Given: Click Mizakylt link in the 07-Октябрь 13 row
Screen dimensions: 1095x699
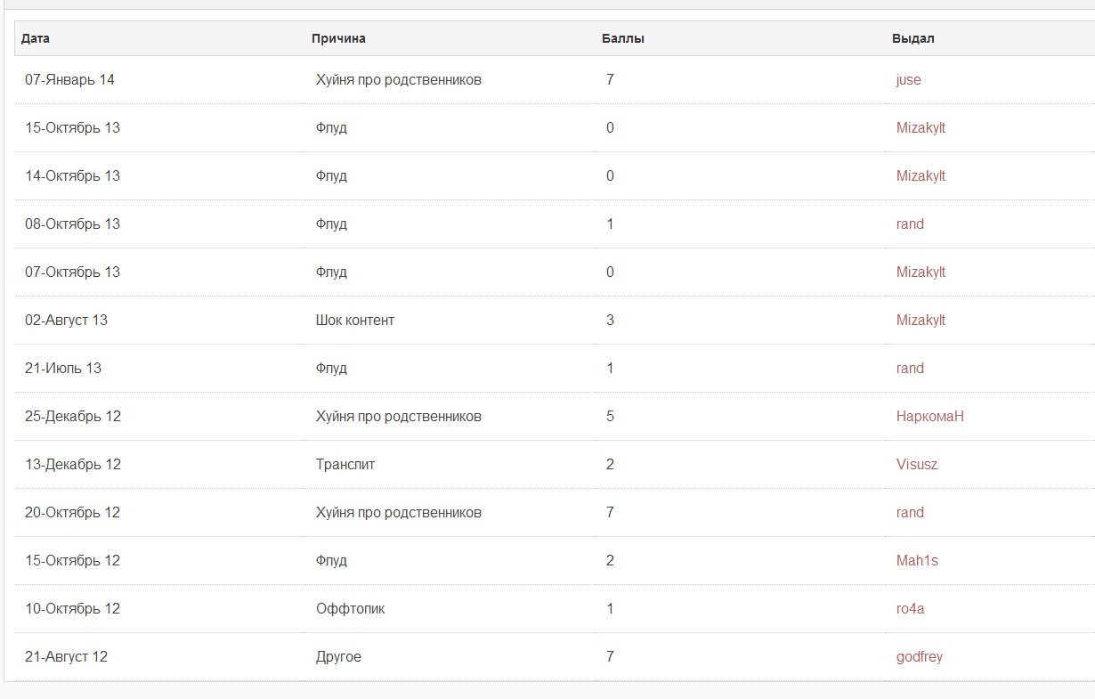Looking at the screenshot, I should 921,272.
